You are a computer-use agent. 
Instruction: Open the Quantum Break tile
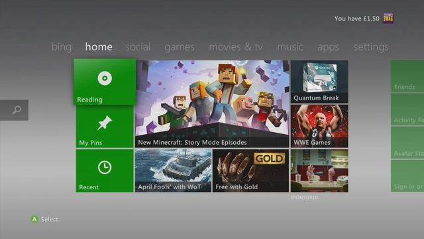(x=319, y=82)
